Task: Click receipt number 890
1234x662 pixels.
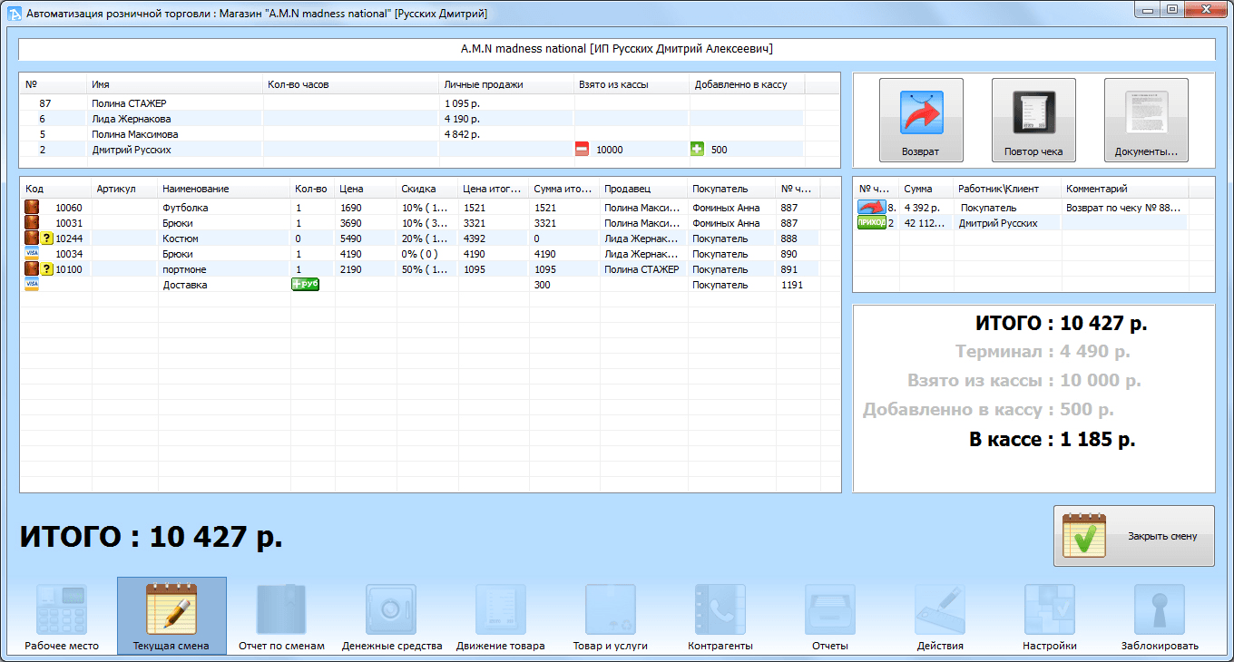Action: pyautogui.click(x=789, y=254)
